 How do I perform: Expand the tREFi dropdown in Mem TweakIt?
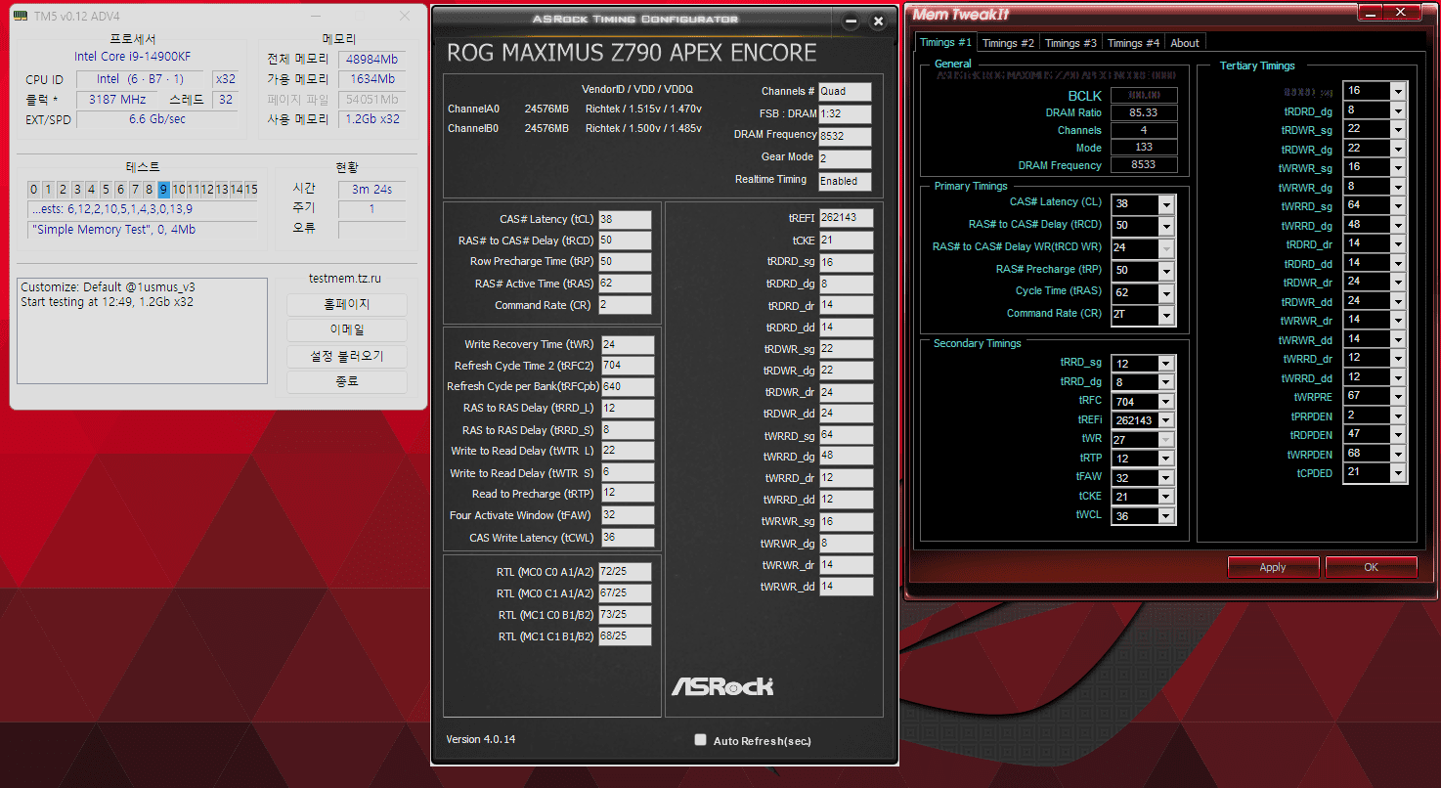[1165, 420]
